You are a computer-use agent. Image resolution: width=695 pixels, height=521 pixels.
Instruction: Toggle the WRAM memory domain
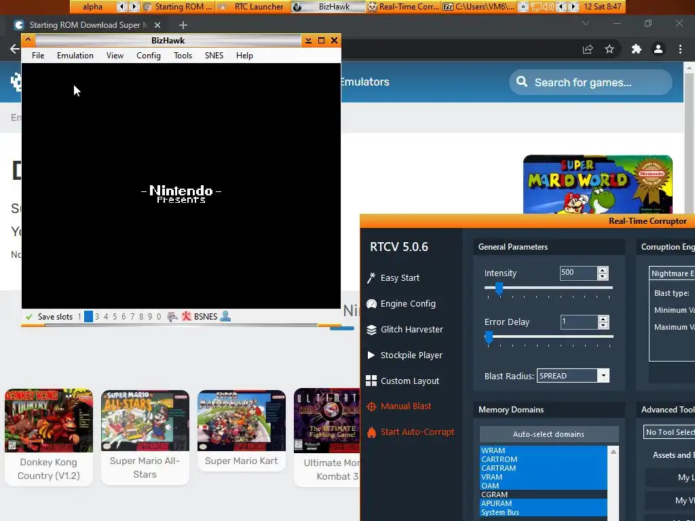pos(544,450)
